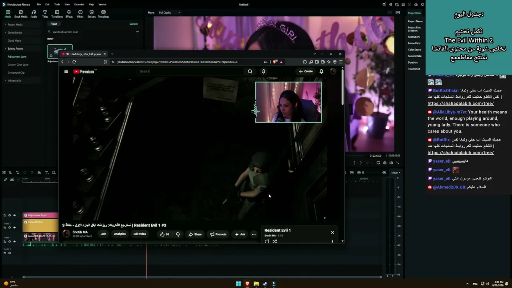This screenshot has height=288, width=512.
Task: Click the browser reload button
Action: (x=74, y=62)
